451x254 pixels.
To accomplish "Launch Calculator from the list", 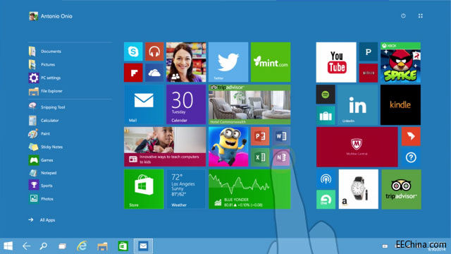I will [x=44, y=121].
